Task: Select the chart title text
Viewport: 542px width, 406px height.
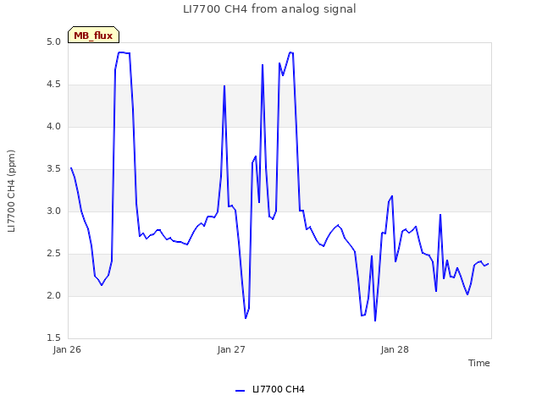Action: (x=269, y=9)
